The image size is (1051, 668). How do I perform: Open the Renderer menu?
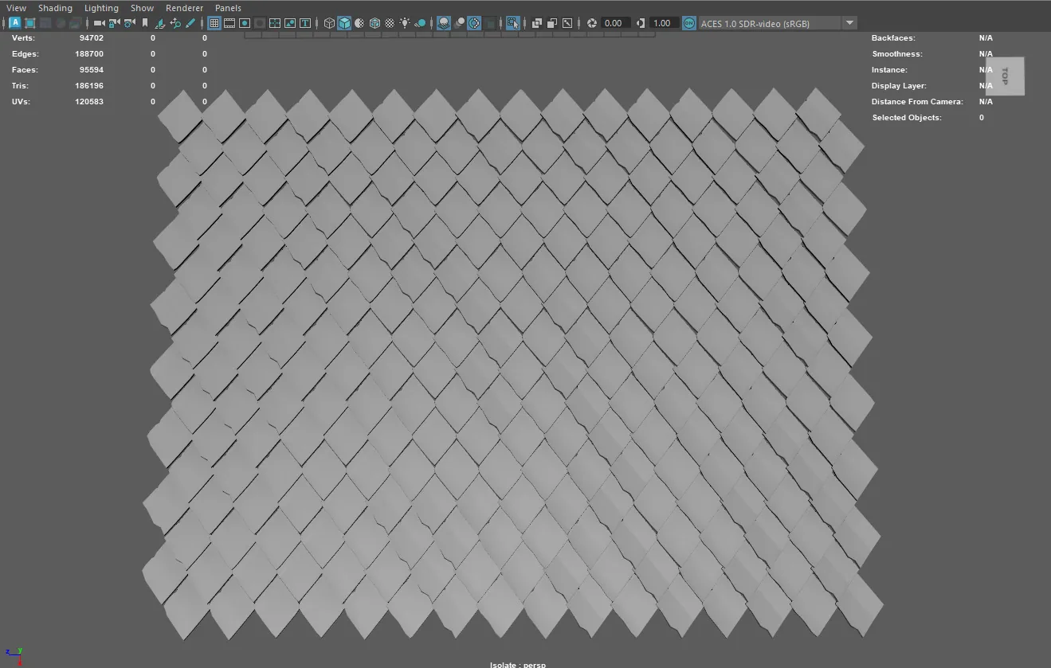coord(184,8)
